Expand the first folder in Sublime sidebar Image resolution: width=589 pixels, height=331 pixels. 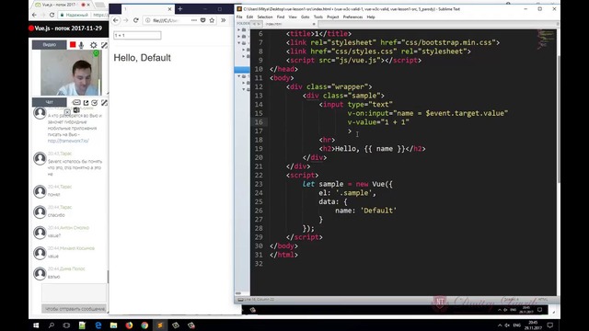[x=239, y=29]
